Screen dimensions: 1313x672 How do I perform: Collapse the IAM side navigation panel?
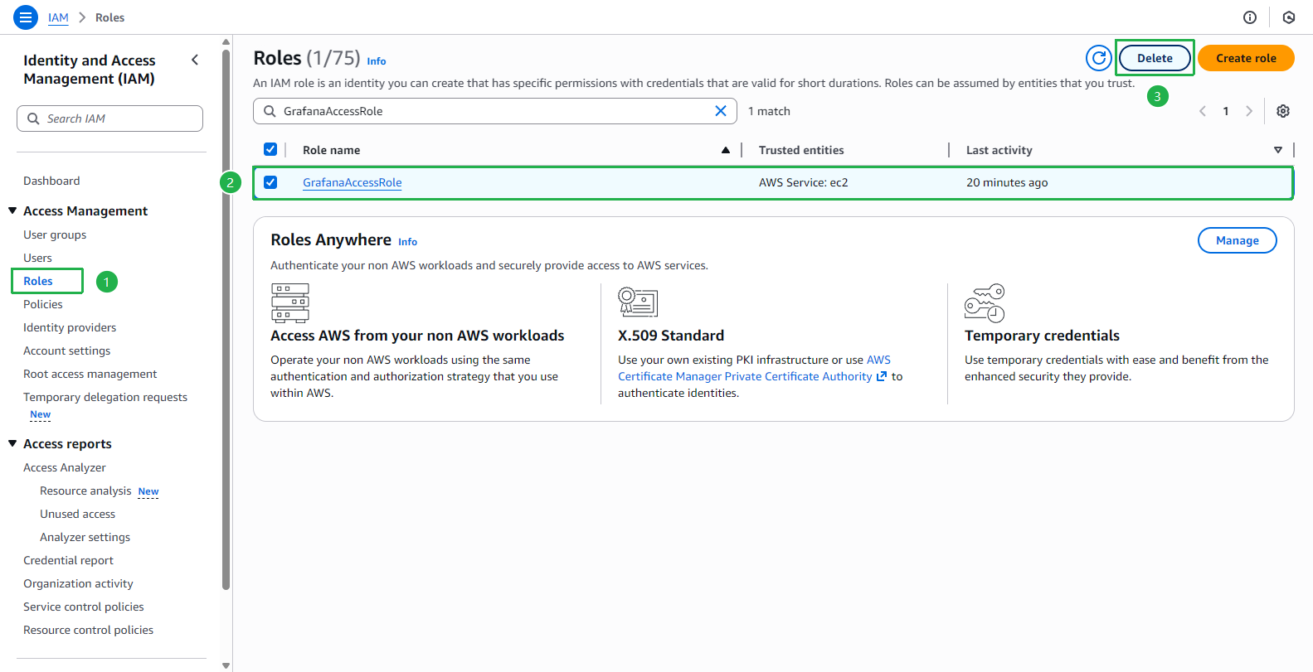[195, 60]
